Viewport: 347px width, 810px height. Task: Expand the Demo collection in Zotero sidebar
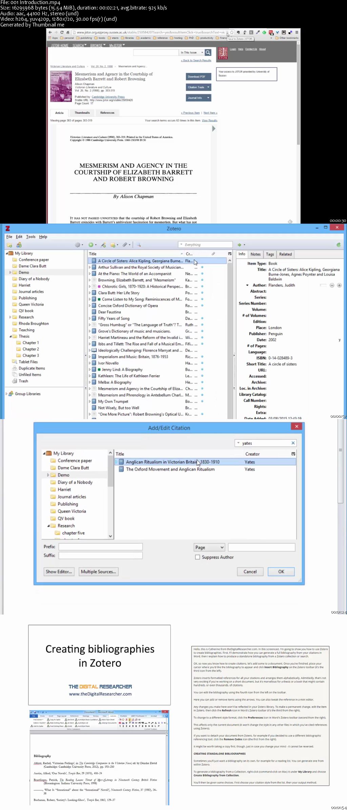[x=10, y=272]
